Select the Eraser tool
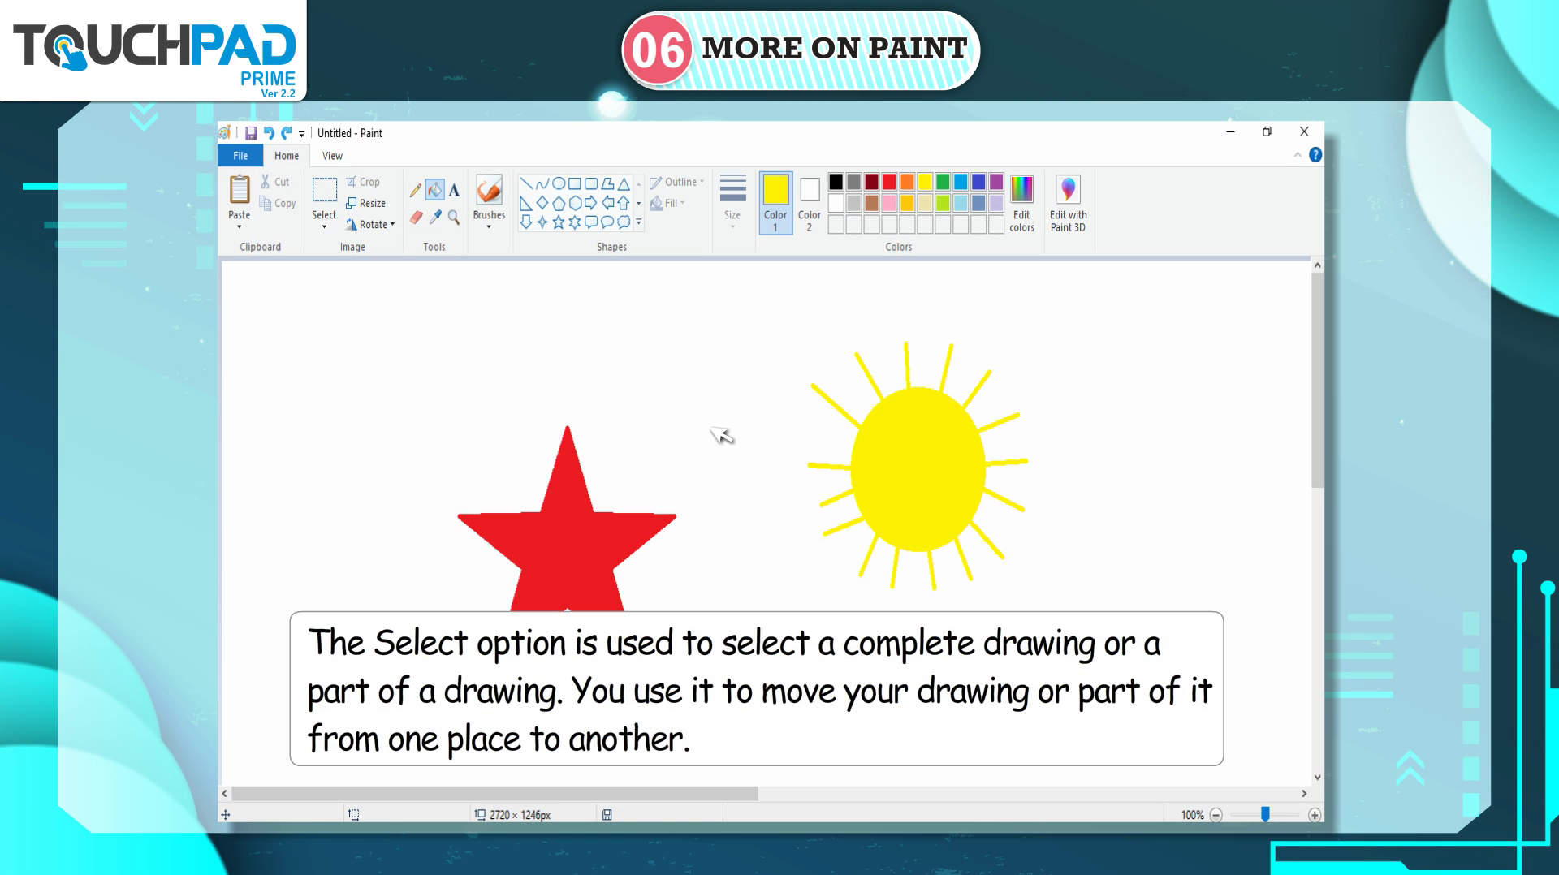 point(416,217)
